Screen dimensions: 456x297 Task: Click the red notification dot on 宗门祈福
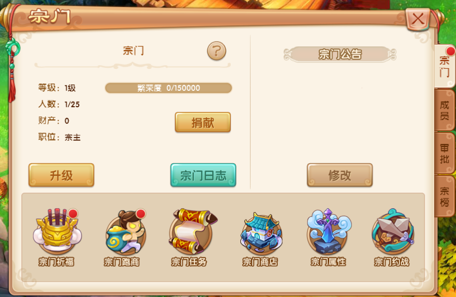pos(73,213)
